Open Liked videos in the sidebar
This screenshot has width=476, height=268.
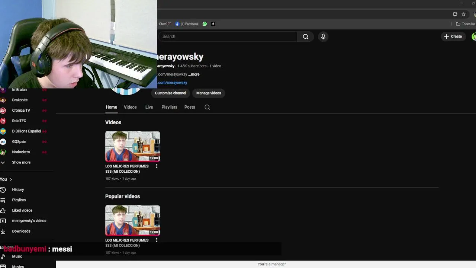click(x=22, y=211)
